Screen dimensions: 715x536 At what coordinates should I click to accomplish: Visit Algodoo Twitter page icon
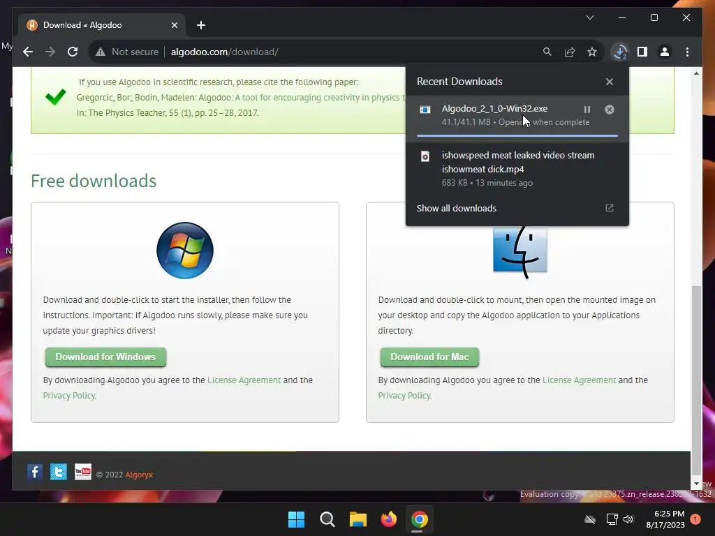[x=59, y=472]
